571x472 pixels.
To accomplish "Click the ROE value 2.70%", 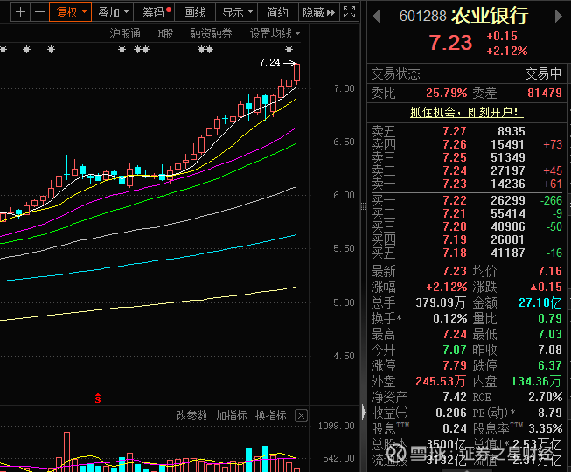I will 545,397.
